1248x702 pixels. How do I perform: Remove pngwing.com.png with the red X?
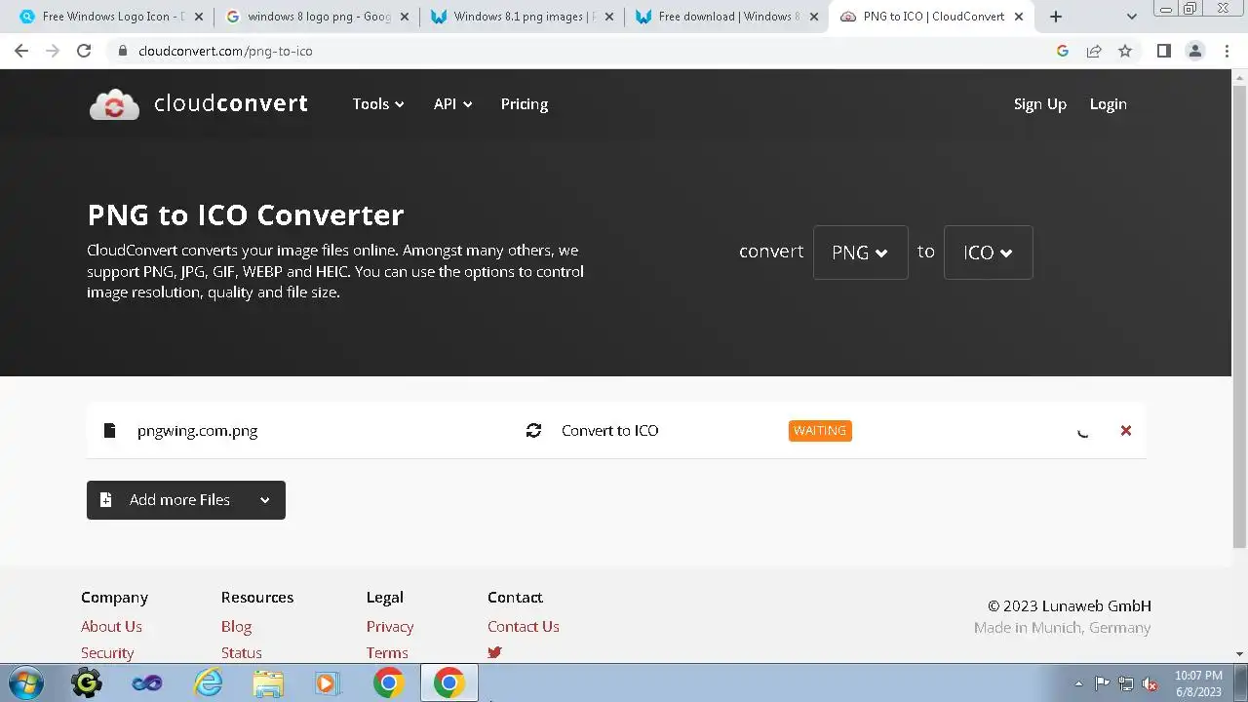click(x=1126, y=430)
